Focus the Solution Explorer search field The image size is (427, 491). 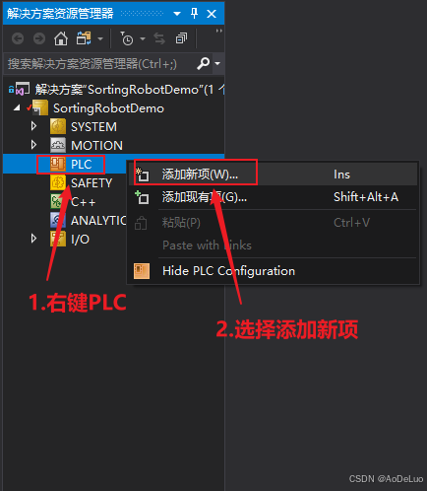coord(100,63)
